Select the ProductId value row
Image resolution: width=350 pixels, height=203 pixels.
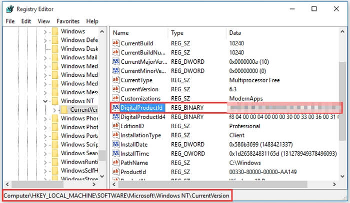[133, 172]
